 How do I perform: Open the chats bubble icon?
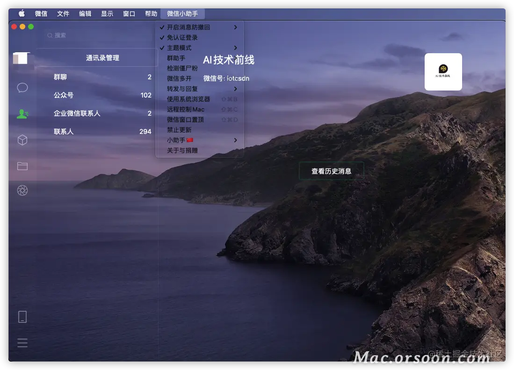coord(22,88)
